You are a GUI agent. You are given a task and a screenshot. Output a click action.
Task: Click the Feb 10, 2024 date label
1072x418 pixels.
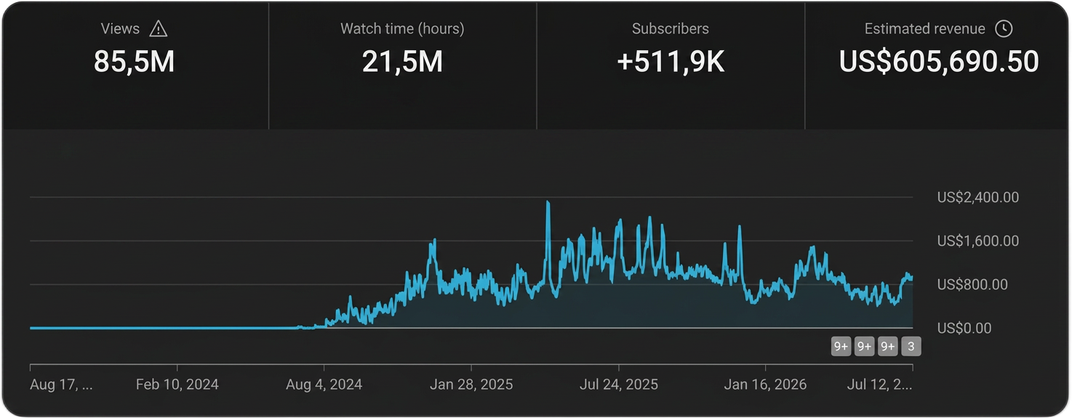coord(177,385)
